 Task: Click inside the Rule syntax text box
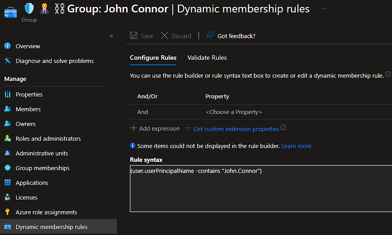pos(261,189)
